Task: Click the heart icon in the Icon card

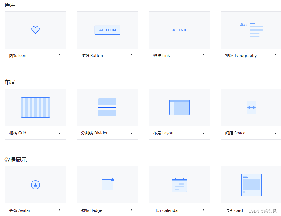Action: (35, 30)
